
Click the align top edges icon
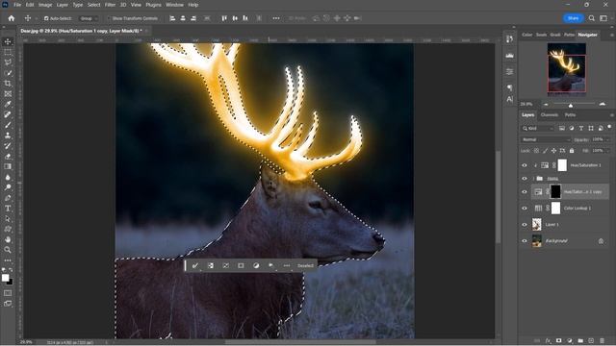[x=224, y=18]
